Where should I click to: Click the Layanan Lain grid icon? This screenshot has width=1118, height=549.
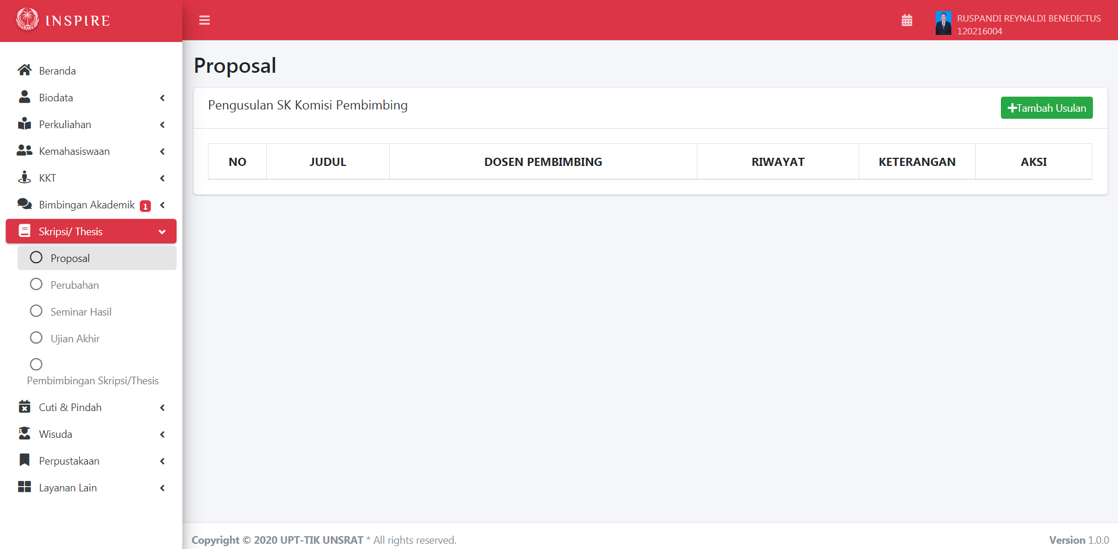24,487
